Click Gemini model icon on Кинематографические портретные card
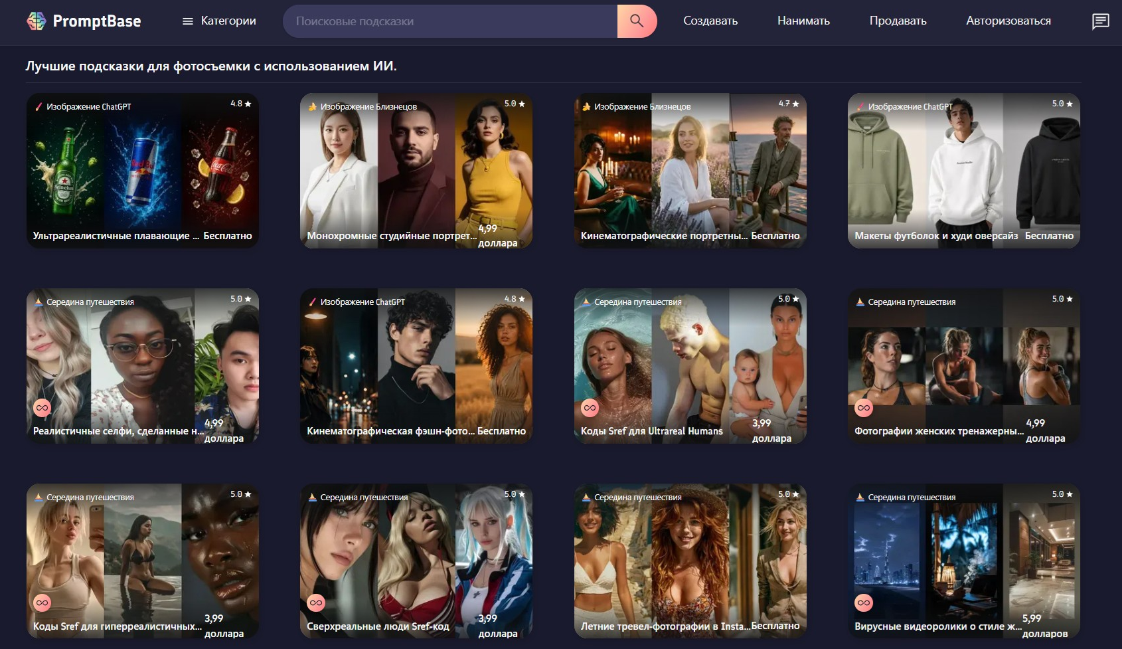Viewport: 1122px width, 649px height. pyautogui.click(x=586, y=106)
